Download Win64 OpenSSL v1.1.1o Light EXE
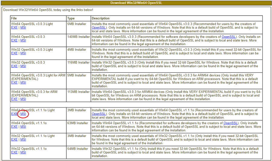The image size is (272, 161). click(x=14, y=114)
